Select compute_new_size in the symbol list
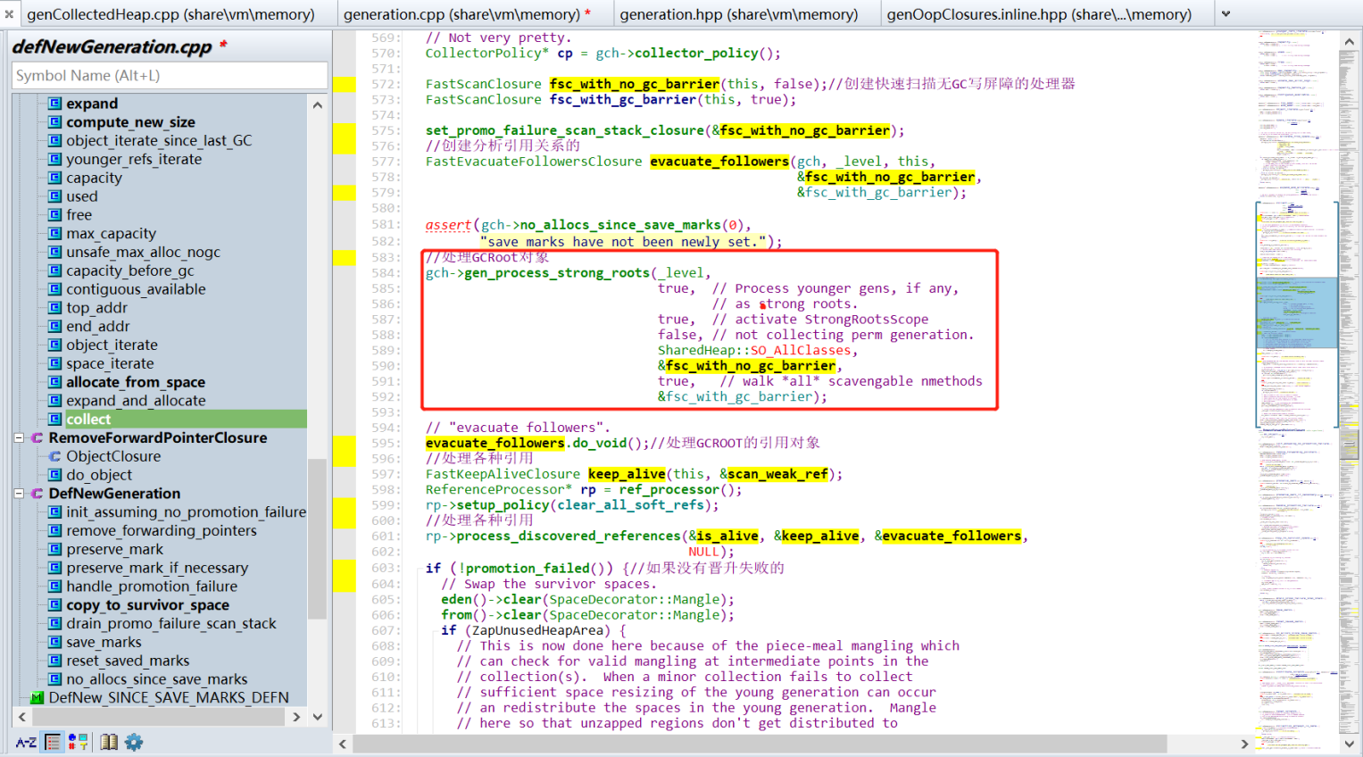The height and width of the screenshot is (757, 1363). tap(130, 122)
